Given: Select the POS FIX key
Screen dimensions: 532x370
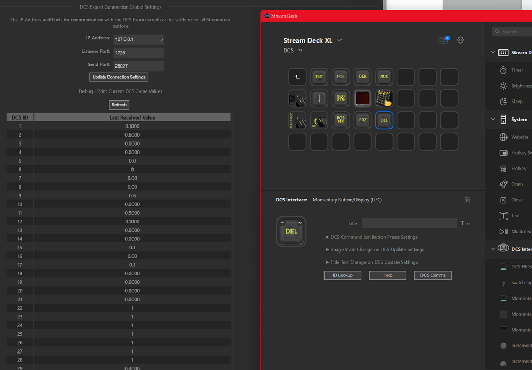Looking at the screenshot, I should [x=340, y=120].
